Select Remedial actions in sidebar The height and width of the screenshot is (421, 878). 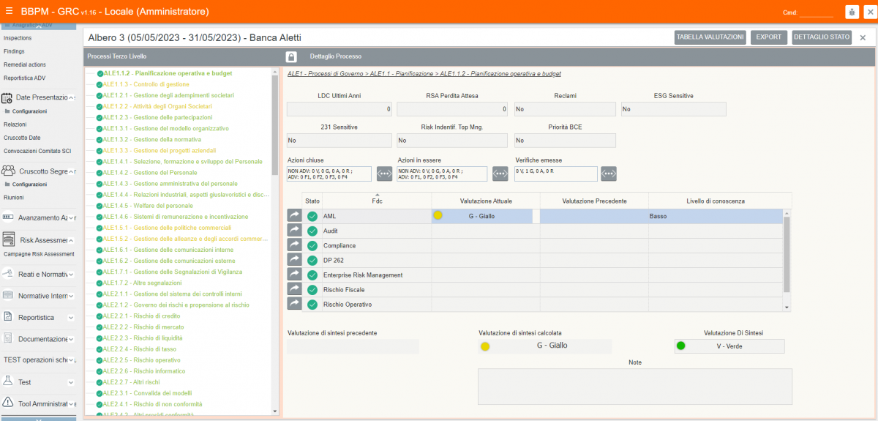[x=24, y=64]
